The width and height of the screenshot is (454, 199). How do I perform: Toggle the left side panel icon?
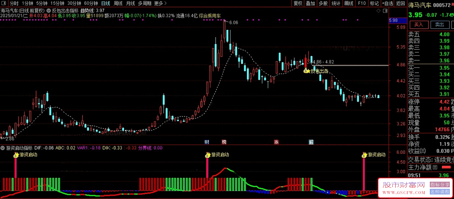tap(3, 3)
